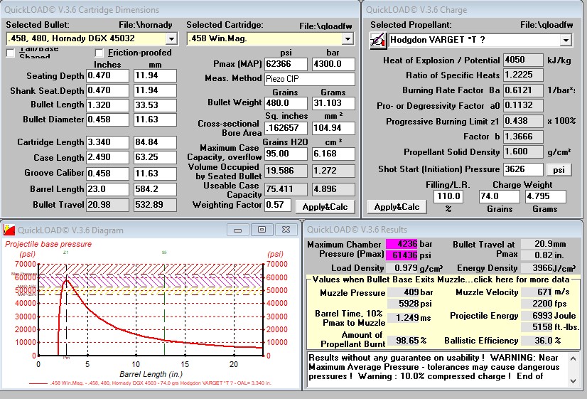Image resolution: width=587 pixels, height=399 pixels.
Task: Click the QuickLOAD Diagram window system icon
Action: click(8, 229)
